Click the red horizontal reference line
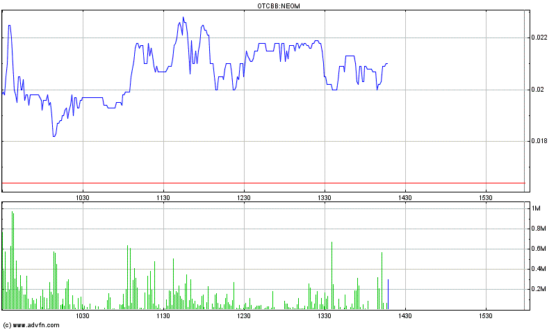Viewport: 556px width, 330px height. 263,183
